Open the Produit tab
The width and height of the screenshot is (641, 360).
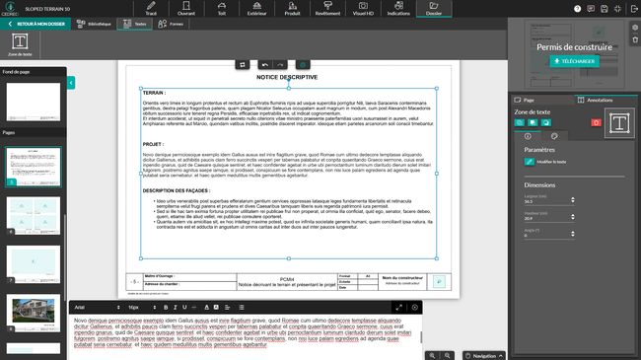click(x=292, y=9)
